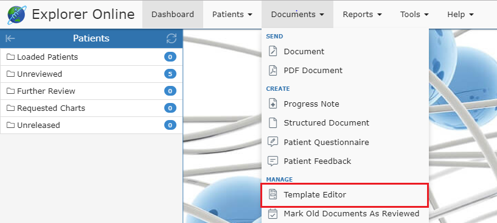Viewport: 497px width, 223px height.
Task: Select Template Editor from Manage section
Action: (x=345, y=195)
